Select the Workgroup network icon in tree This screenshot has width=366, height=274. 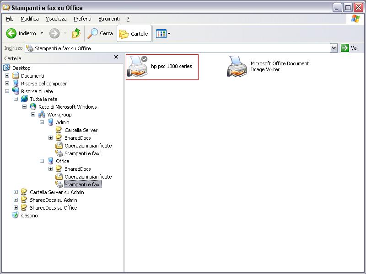click(x=42, y=115)
